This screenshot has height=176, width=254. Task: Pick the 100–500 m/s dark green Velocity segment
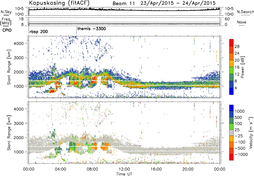click(231, 120)
